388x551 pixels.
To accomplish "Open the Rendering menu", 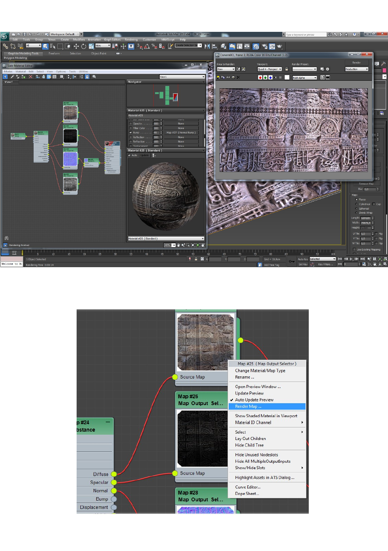I will 131,39.
